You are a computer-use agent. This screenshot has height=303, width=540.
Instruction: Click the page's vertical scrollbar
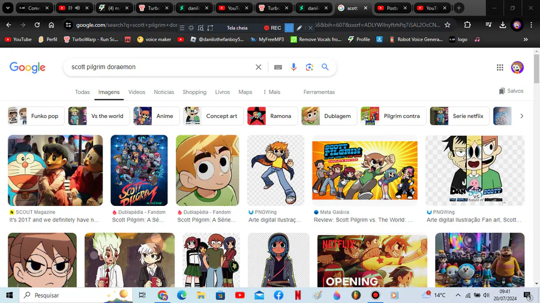[x=536, y=69]
